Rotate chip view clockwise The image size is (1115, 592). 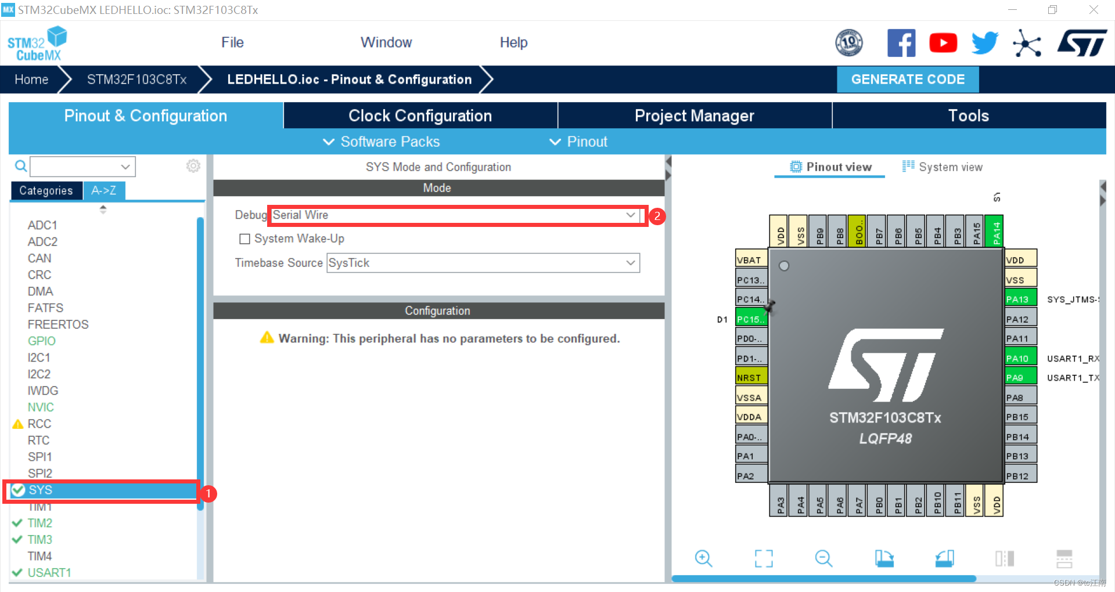tap(884, 558)
